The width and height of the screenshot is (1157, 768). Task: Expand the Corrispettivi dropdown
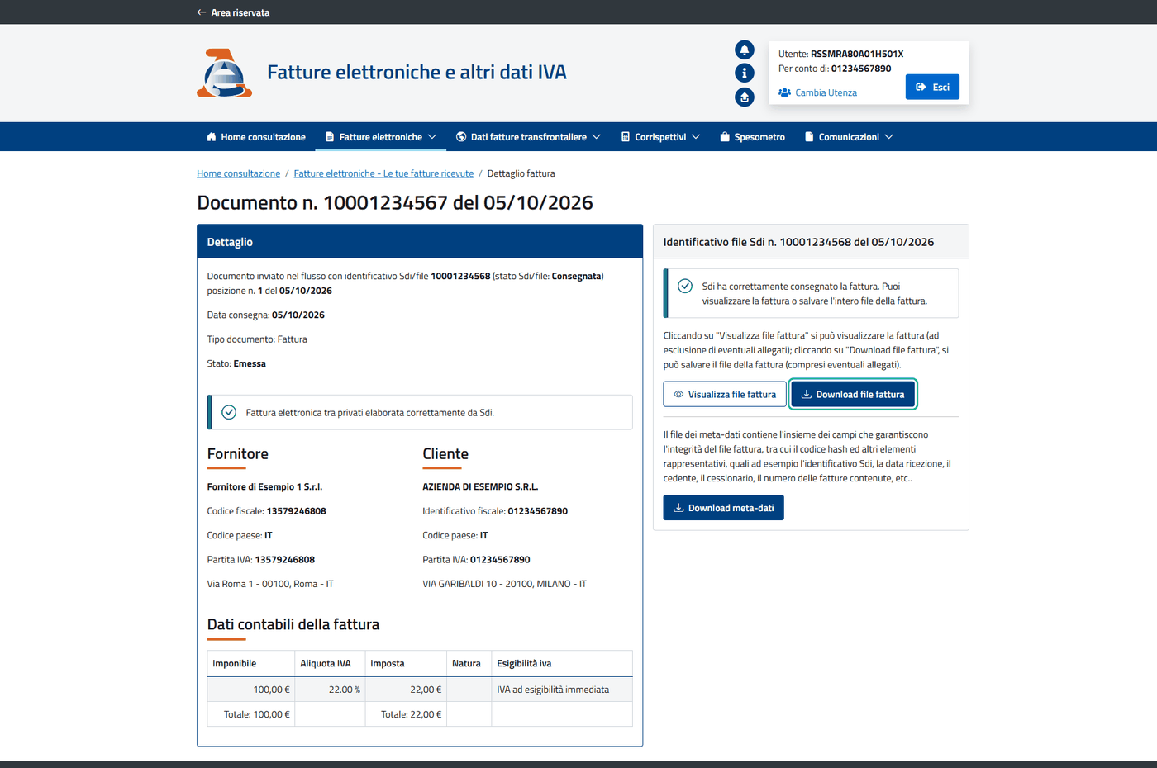point(660,137)
